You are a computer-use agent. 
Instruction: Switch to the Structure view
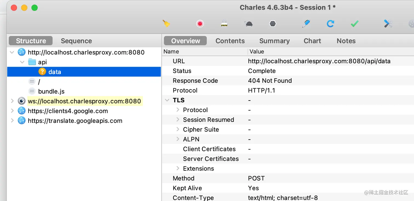tap(31, 41)
